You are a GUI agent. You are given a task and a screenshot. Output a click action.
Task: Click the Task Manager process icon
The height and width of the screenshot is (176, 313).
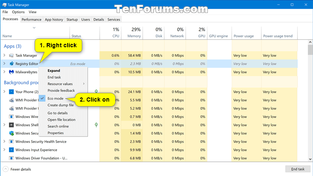(x=11, y=56)
